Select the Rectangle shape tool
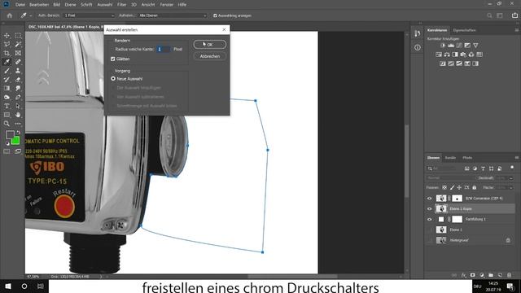 pos(7,115)
